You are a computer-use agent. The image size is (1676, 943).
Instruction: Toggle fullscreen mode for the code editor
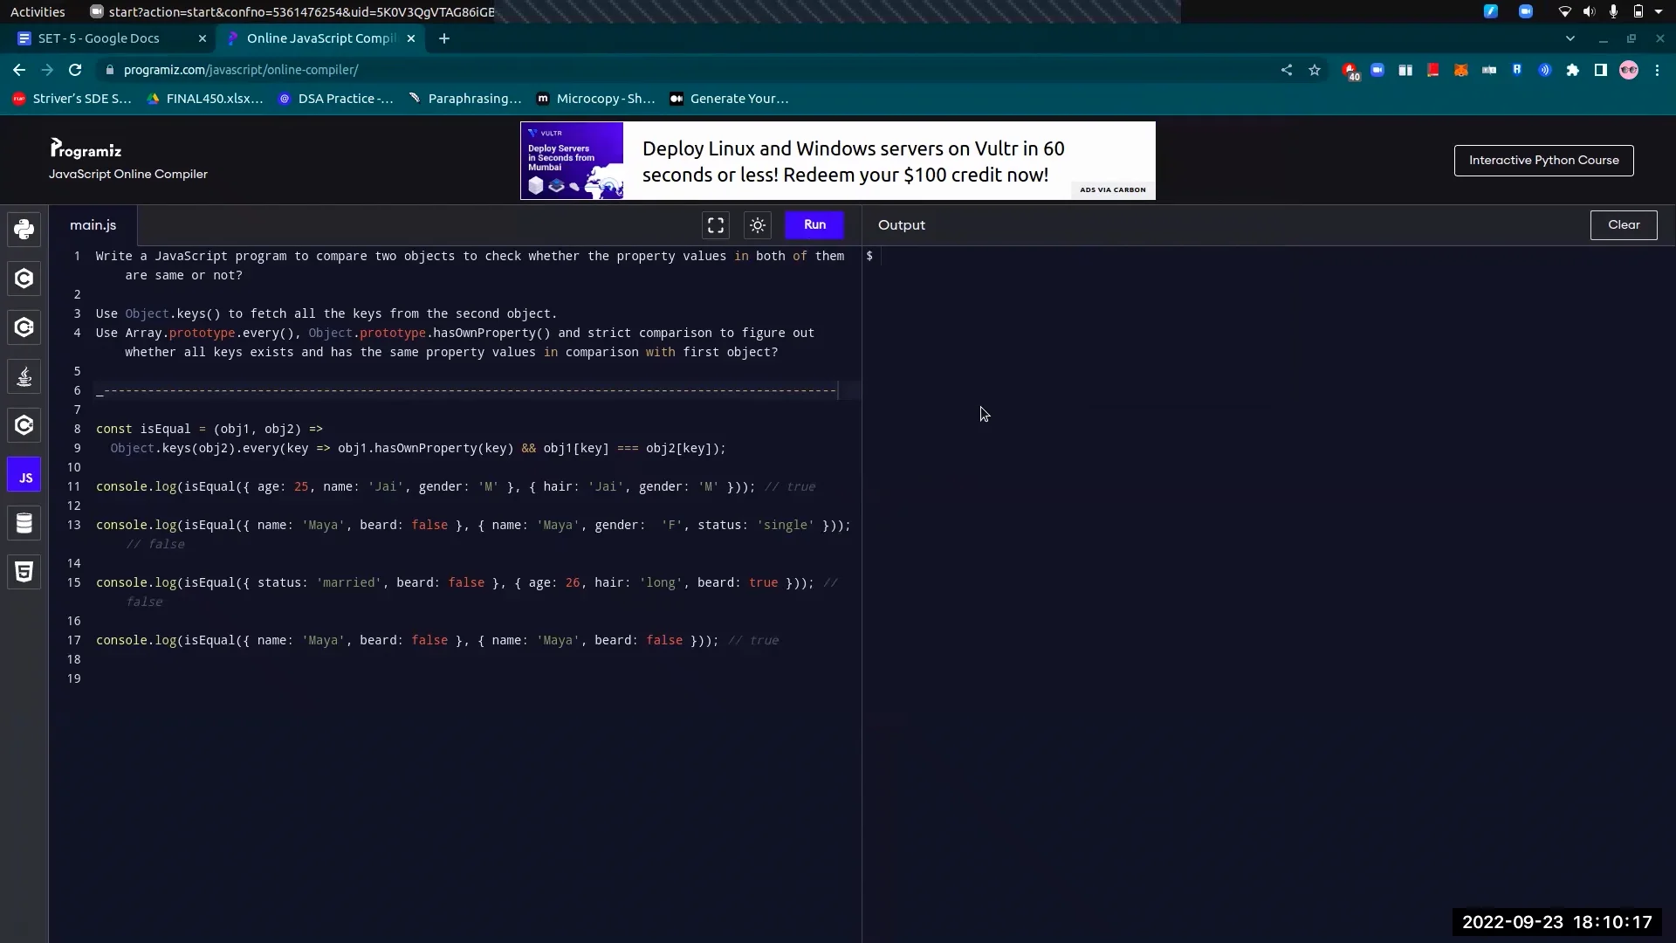point(716,225)
